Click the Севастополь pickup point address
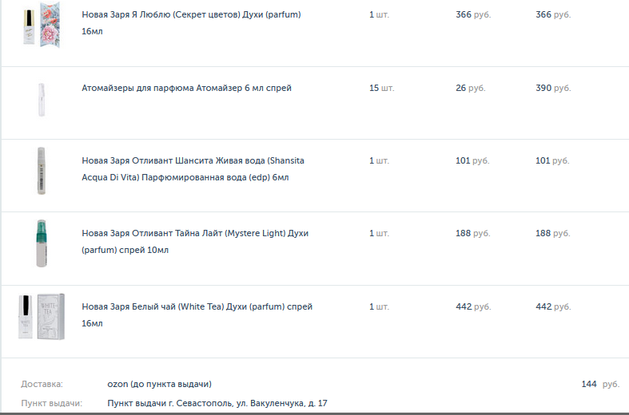 point(217,403)
